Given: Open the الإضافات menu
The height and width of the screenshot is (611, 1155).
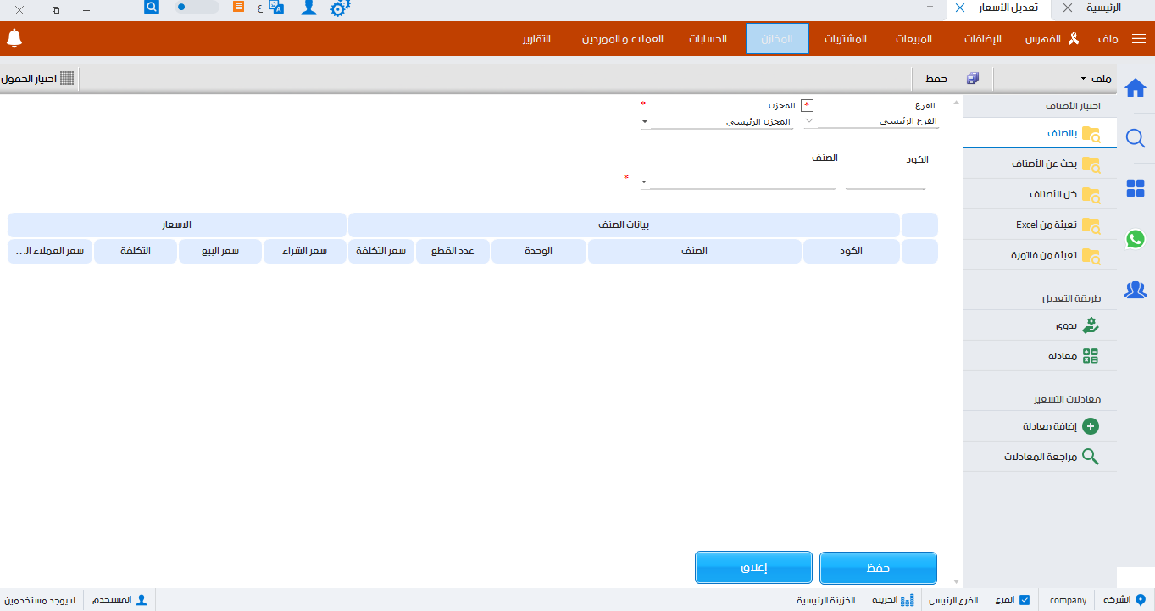Looking at the screenshot, I should 983,39.
